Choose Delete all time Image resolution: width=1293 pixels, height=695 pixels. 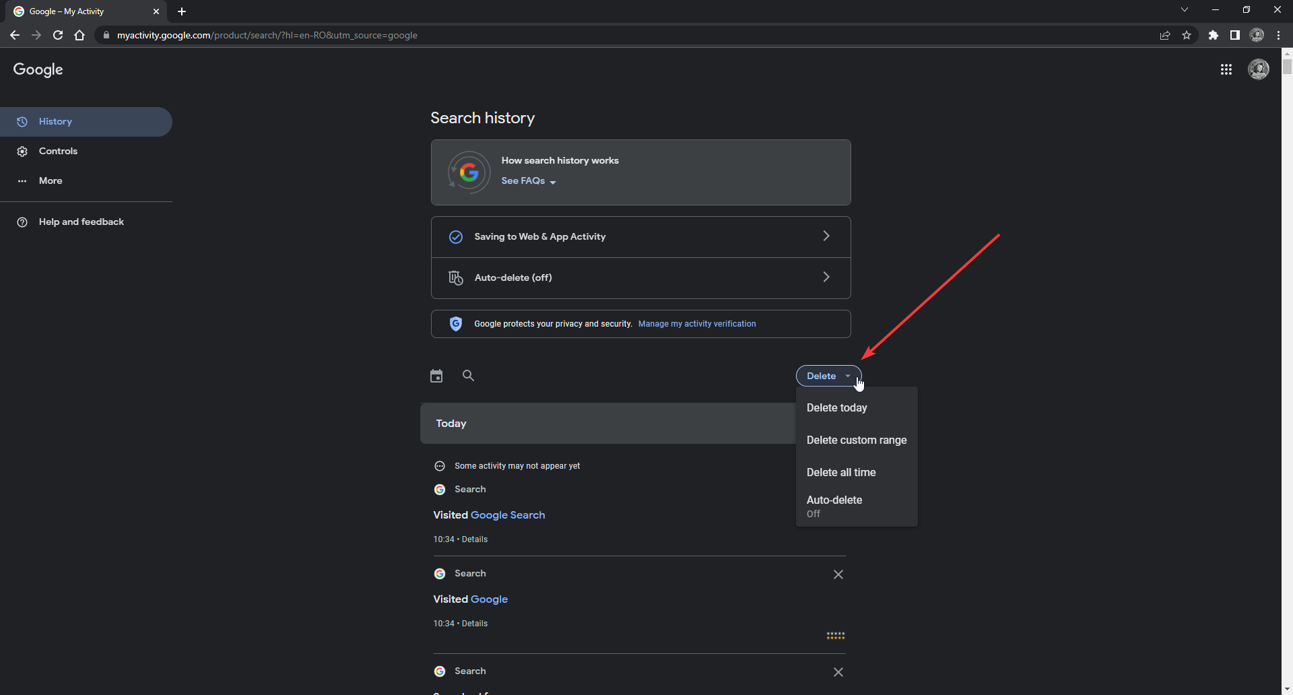[x=857, y=473]
